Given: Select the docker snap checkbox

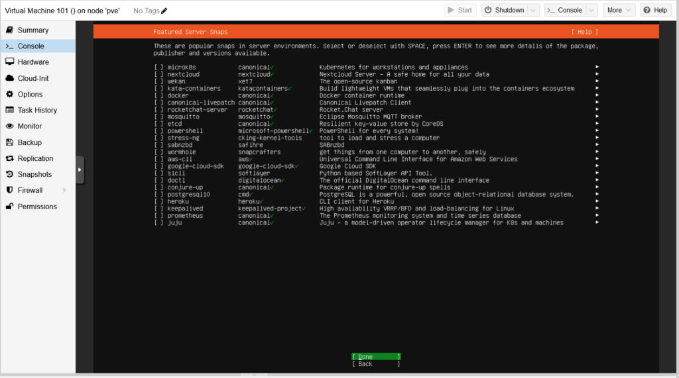Looking at the screenshot, I should (x=158, y=96).
